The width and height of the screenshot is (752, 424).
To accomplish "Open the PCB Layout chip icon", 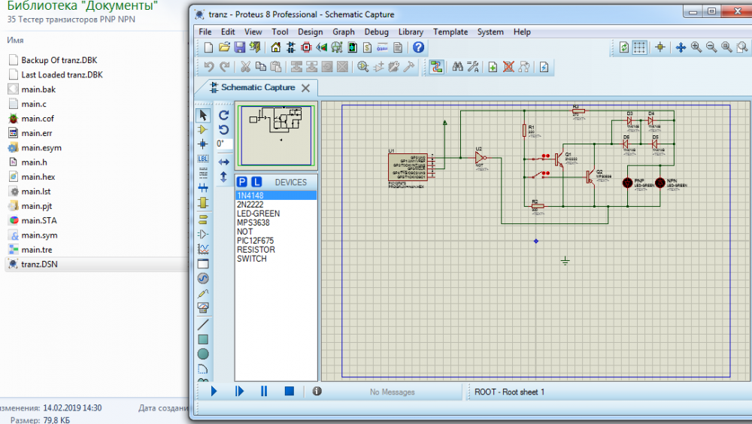I will pyautogui.click(x=306, y=47).
